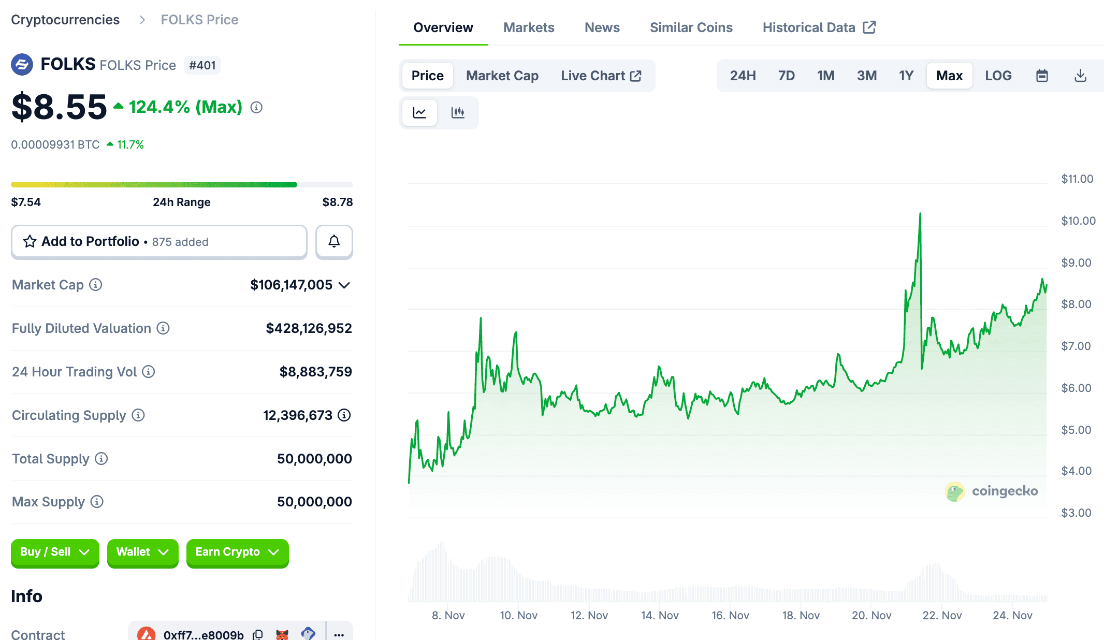
Task: Go to Cryptocurrencies breadcrumb link
Action: coord(65,20)
